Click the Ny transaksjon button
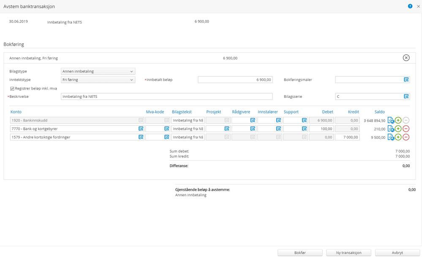 (348, 253)
